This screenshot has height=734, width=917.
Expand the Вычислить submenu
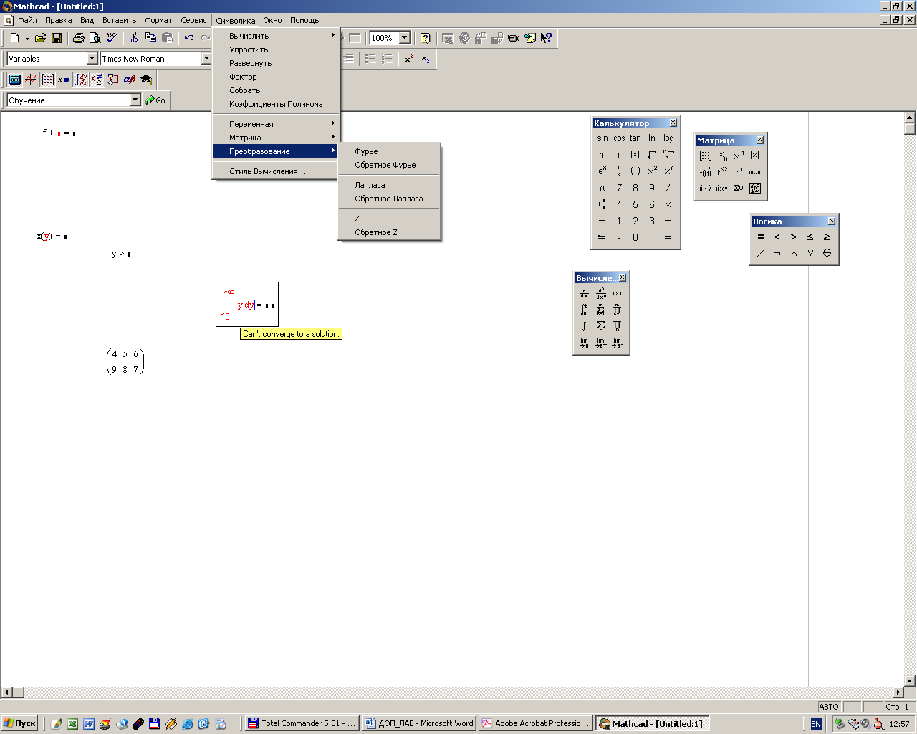[x=276, y=36]
